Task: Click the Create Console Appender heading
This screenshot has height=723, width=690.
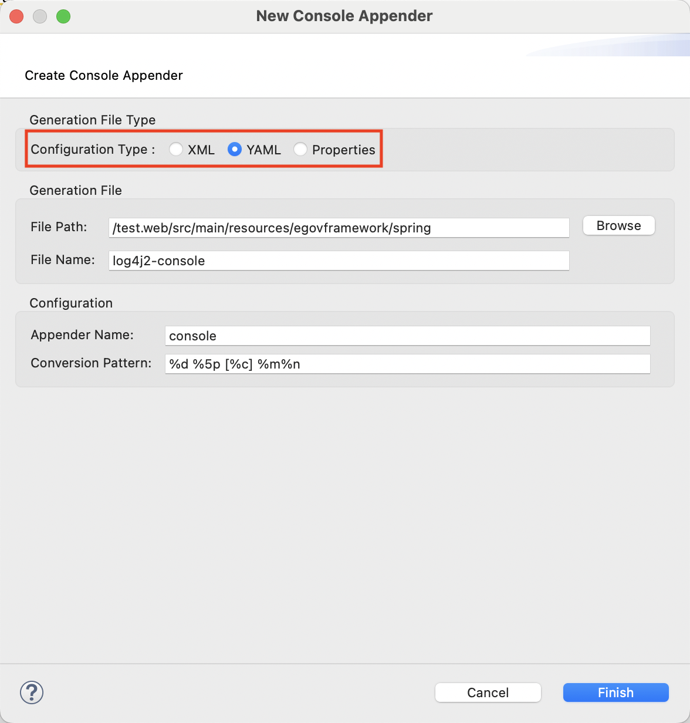Action: (x=104, y=75)
